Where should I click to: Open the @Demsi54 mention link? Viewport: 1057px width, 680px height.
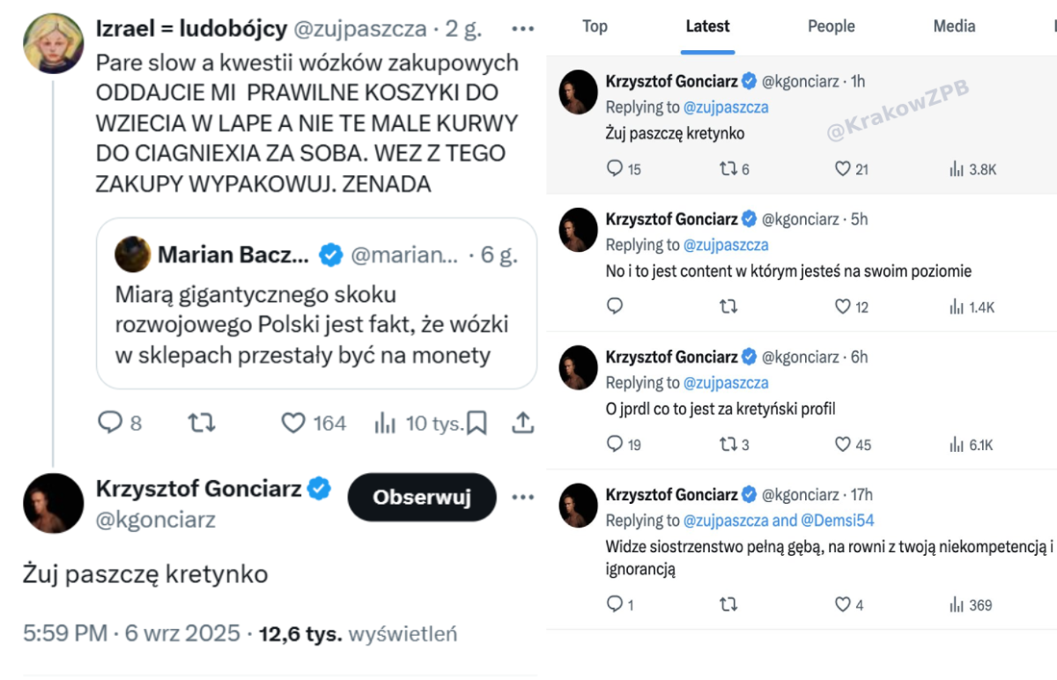click(838, 521)
